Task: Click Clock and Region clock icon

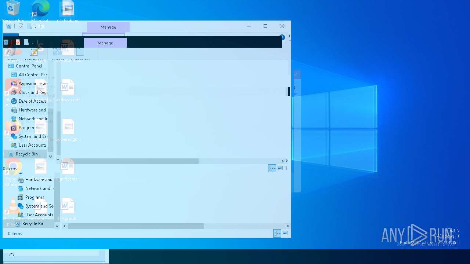Action: coord(14,92)
